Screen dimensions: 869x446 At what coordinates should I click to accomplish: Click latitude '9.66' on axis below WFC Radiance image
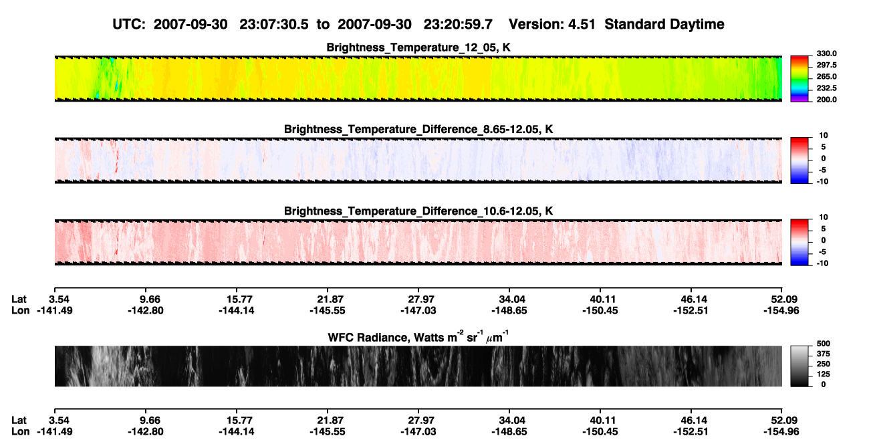(145, 420)
